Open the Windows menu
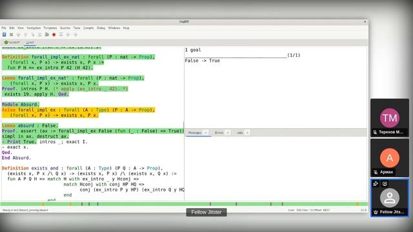Image resolution: width=413 pixels, height=232 pixels. point(114,28)
